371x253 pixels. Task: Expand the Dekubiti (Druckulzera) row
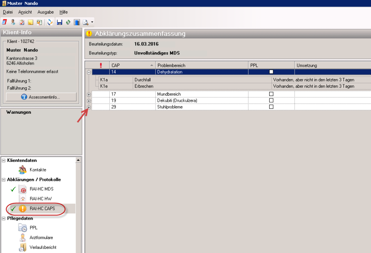[x=89, y=101]
